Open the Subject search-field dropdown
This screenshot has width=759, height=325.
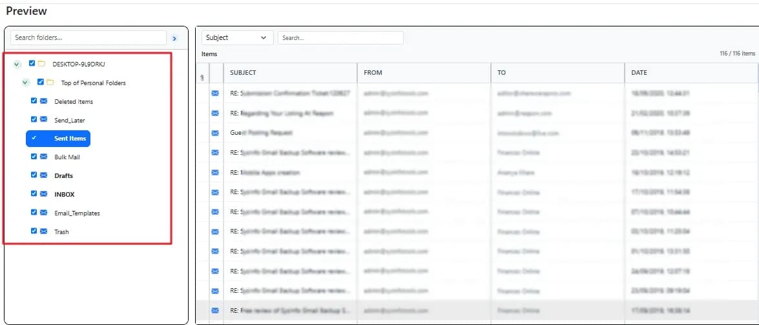238,37
